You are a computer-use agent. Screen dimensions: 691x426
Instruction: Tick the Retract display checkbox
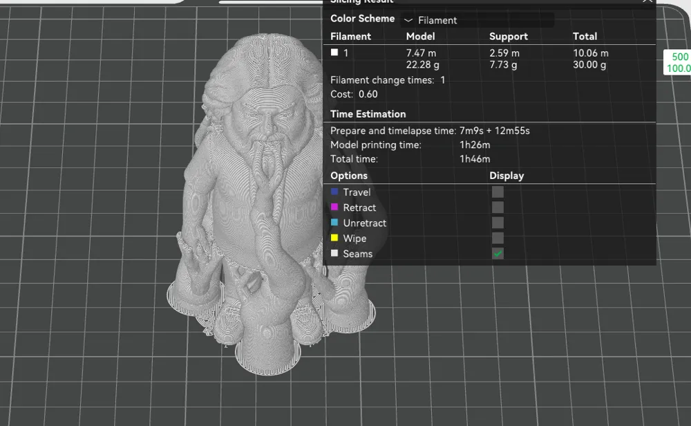click(498, 207)
